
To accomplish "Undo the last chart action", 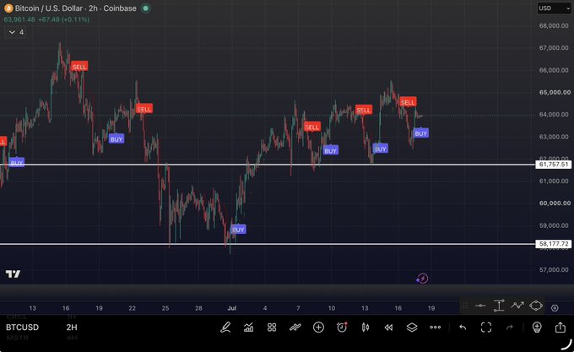I will tap(463, 328).
